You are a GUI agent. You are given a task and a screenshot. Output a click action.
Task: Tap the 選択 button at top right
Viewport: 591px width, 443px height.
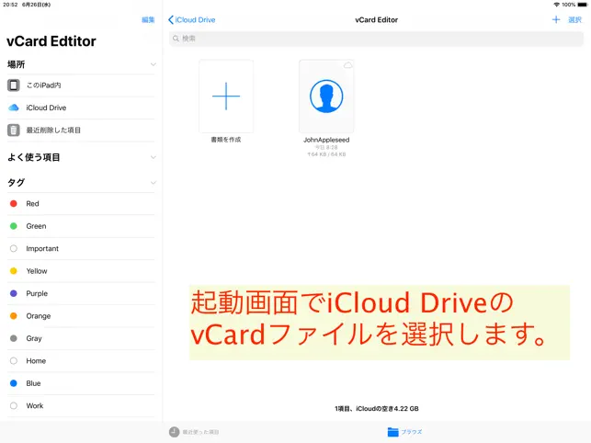click(x=574, y=20)
